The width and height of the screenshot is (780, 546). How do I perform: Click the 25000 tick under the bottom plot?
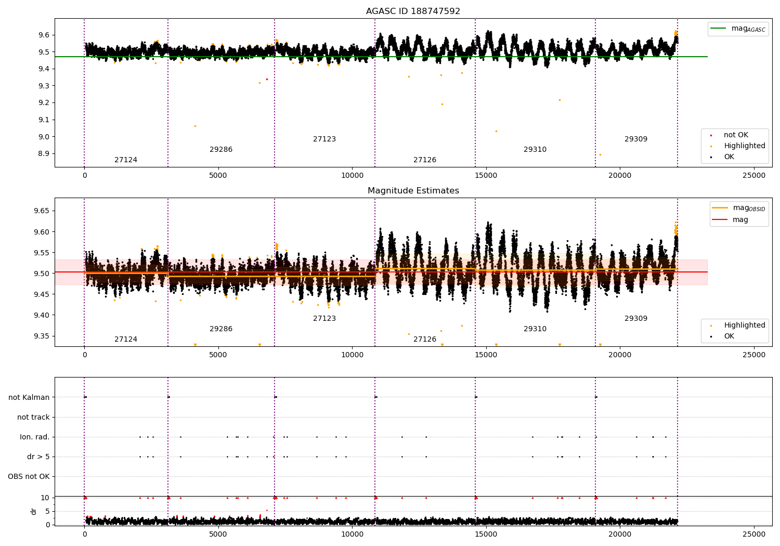[754, 534]
